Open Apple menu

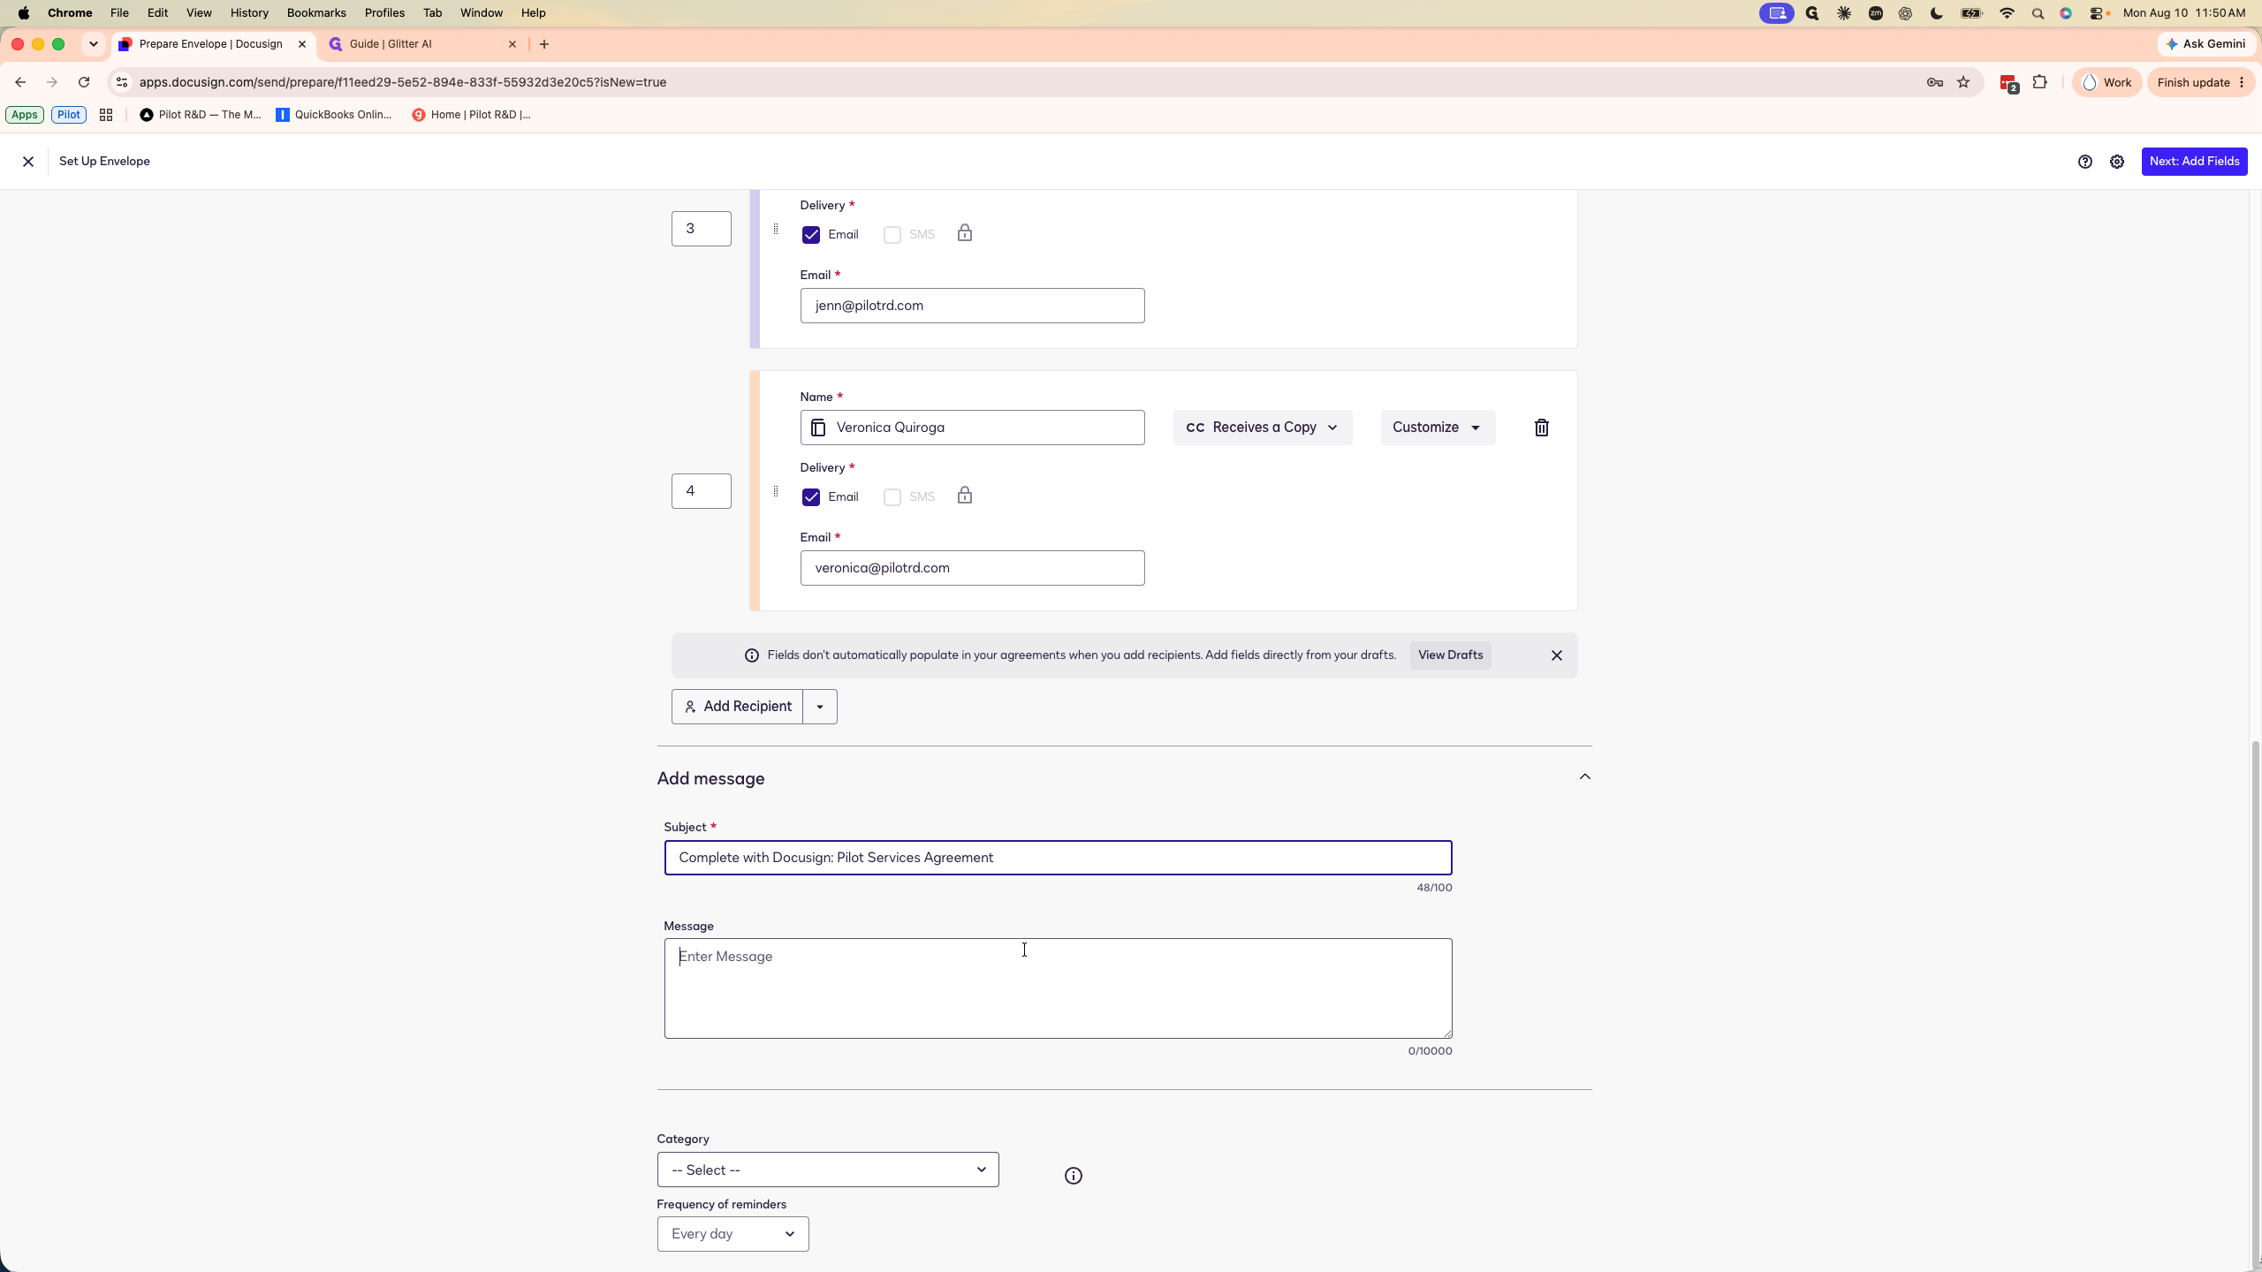(24, 13)
